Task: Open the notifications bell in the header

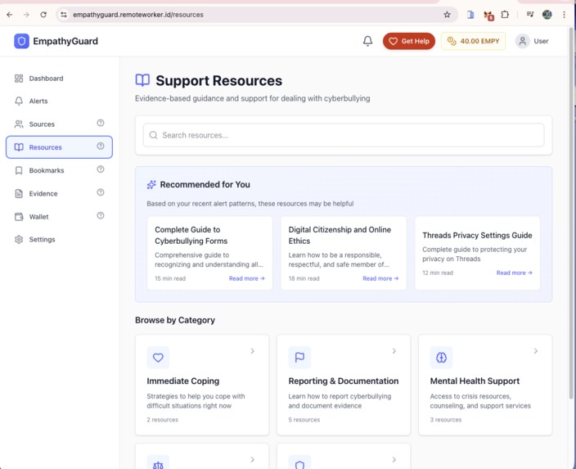Action: 367,41
